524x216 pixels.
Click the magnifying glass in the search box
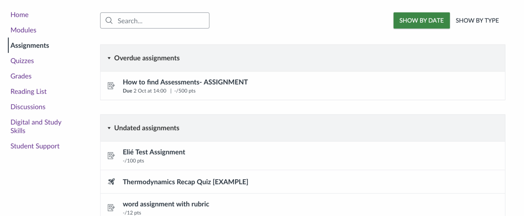109,20
